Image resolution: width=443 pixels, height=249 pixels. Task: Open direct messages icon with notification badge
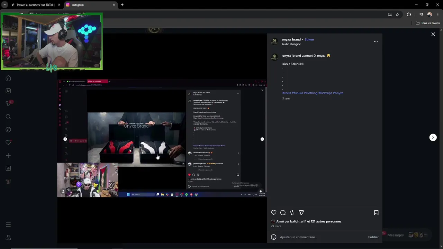click(8, 104)
